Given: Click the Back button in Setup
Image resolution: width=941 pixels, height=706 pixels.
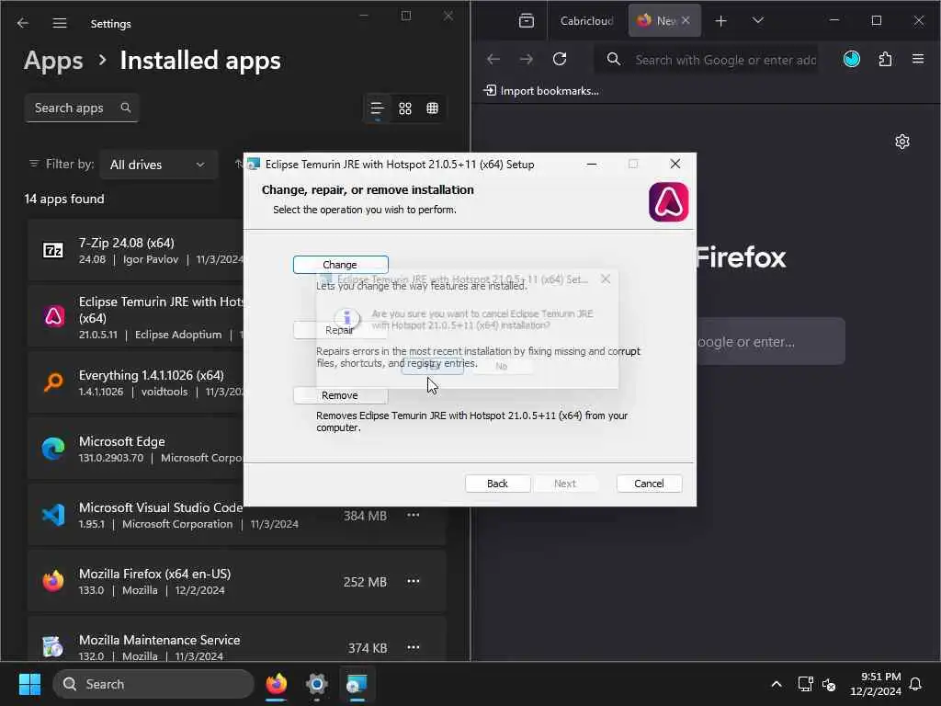Looking at the screenshot, I should tap(497, 484).
